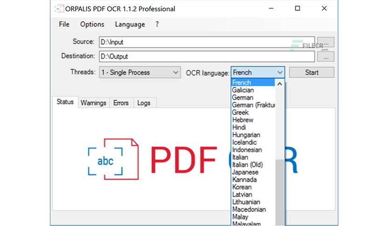The width and height of the screenshot is (390, 226).
Task: Select Italian in language list
Action: [253, 157]
